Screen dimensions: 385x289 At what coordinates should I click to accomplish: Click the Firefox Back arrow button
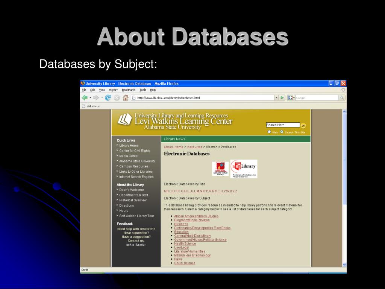tap(85, 98)
